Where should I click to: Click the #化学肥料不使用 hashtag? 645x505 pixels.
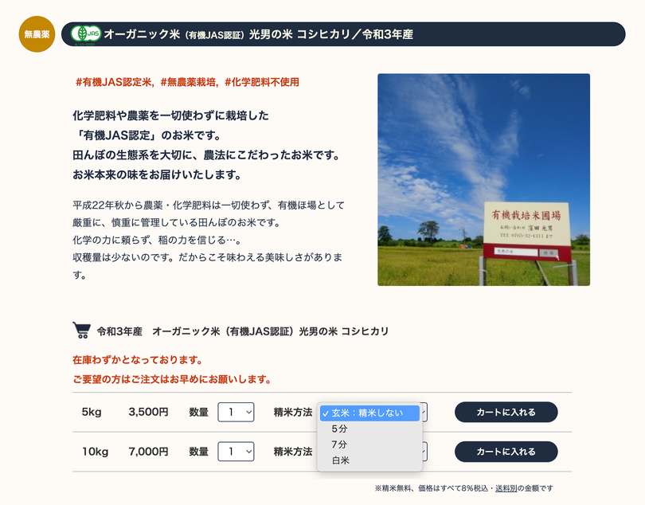coord(262,82)
